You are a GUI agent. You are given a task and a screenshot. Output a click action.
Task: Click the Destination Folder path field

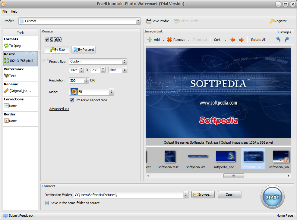[x=129, y=195]
